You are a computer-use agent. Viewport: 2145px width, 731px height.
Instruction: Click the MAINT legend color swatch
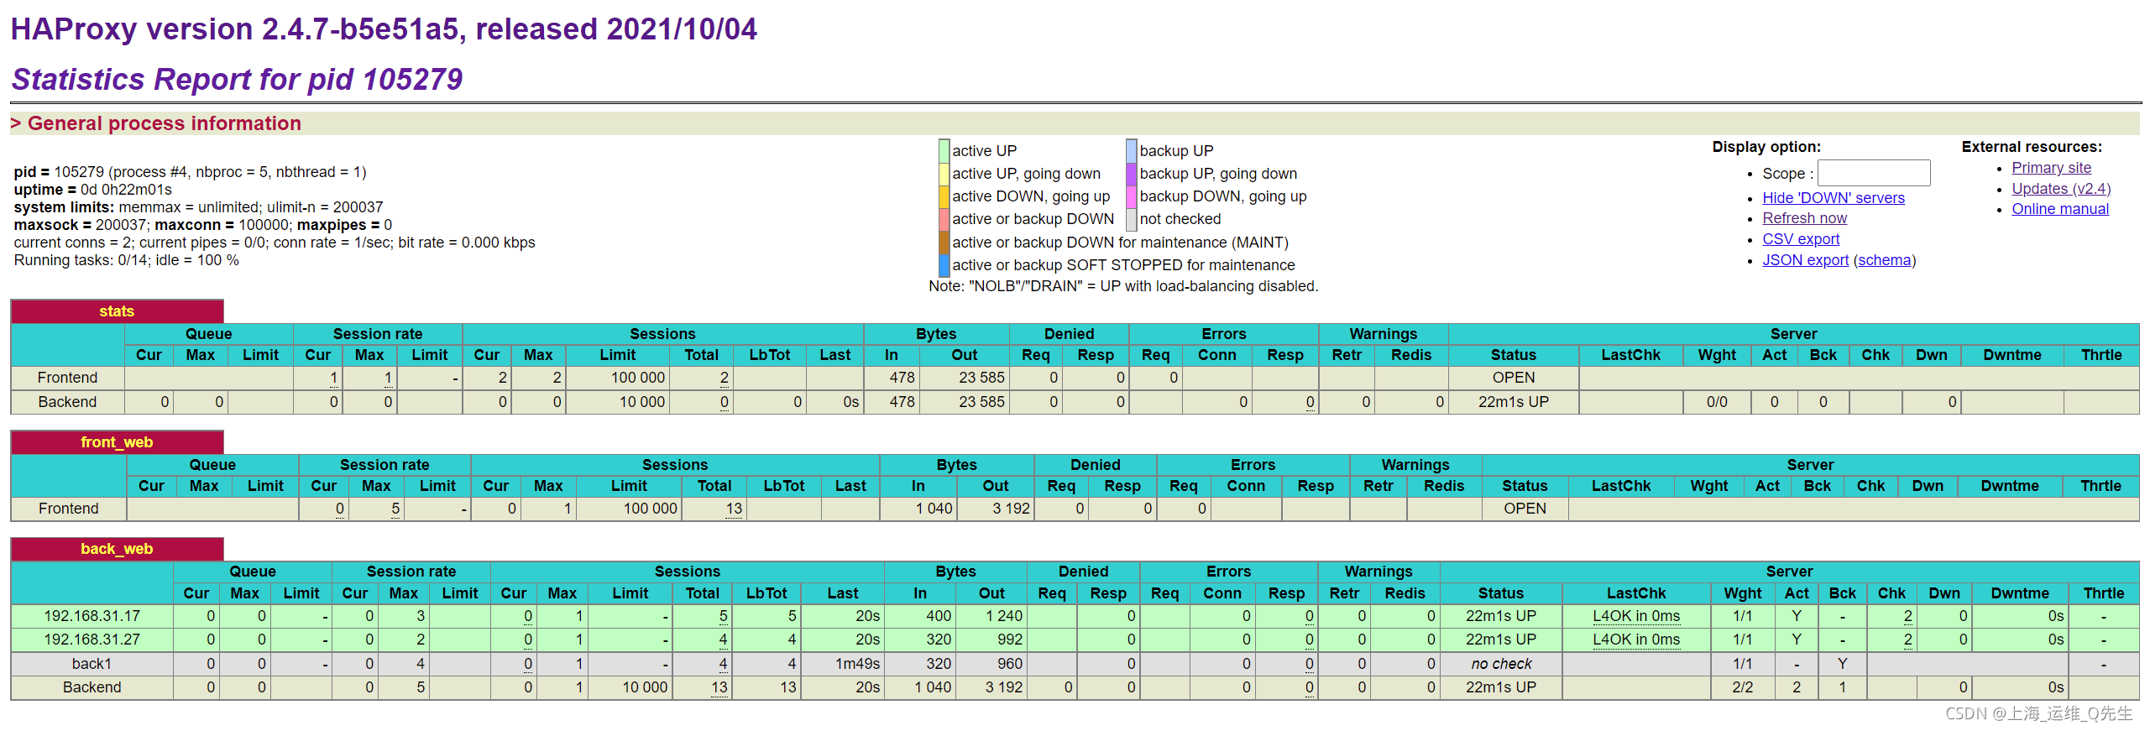pos(944,243)
